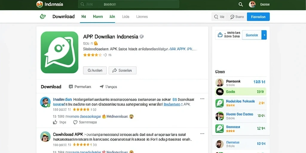The width and height of the screenshot is (306, 153).
Task: Expand the blue arrow next to Sunobk
Action: [264, 35]
